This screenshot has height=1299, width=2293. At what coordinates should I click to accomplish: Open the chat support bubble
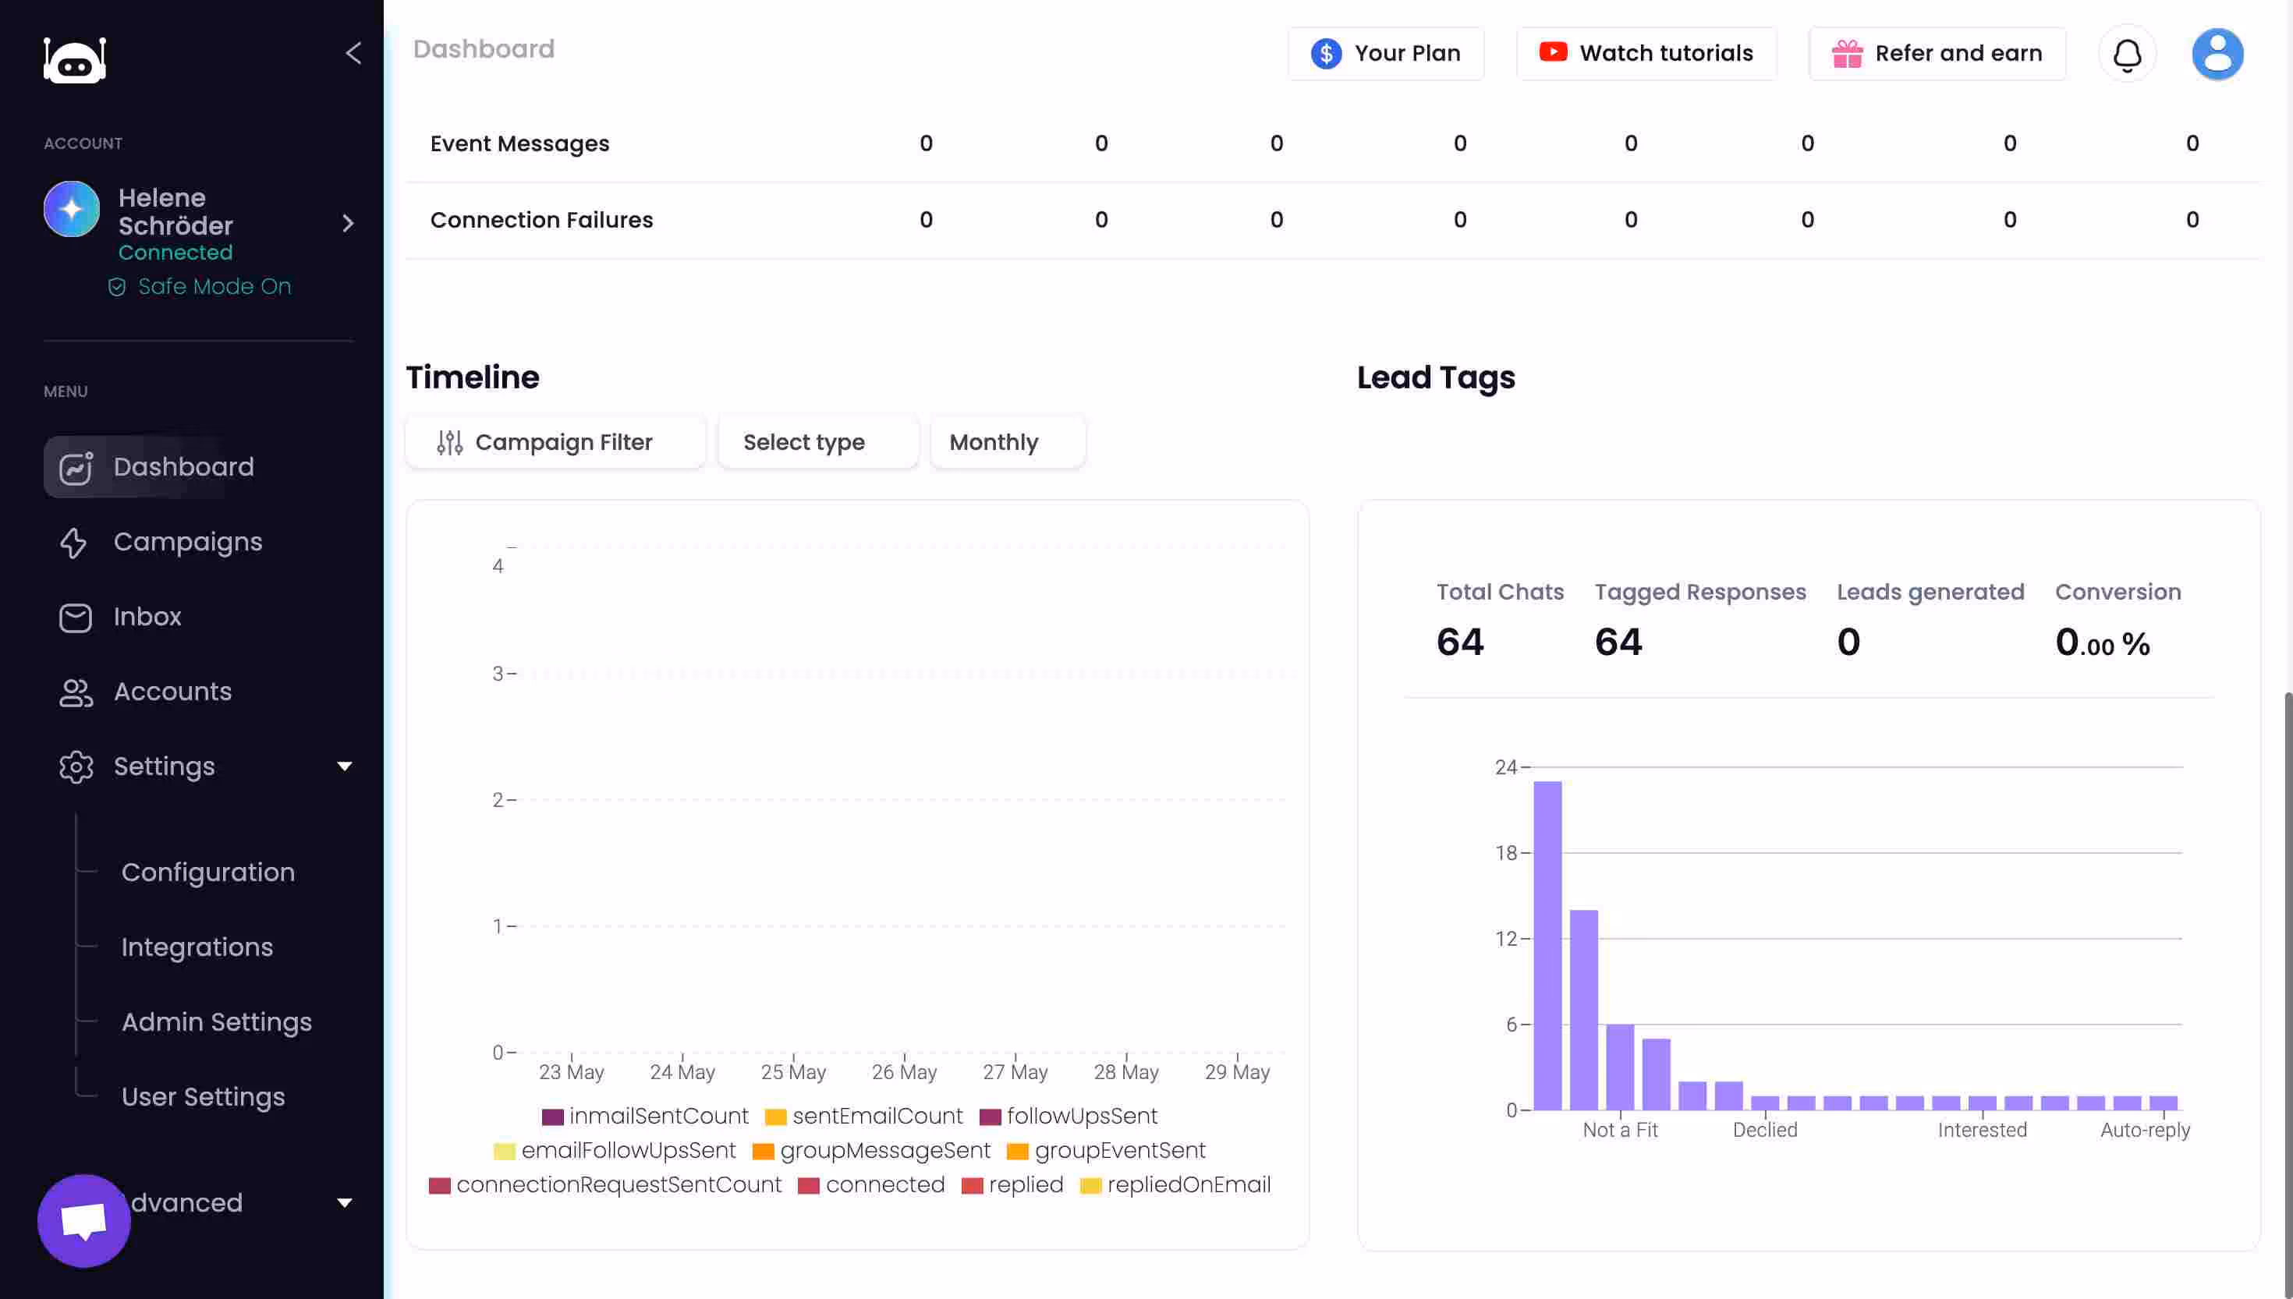[83, 1220]
